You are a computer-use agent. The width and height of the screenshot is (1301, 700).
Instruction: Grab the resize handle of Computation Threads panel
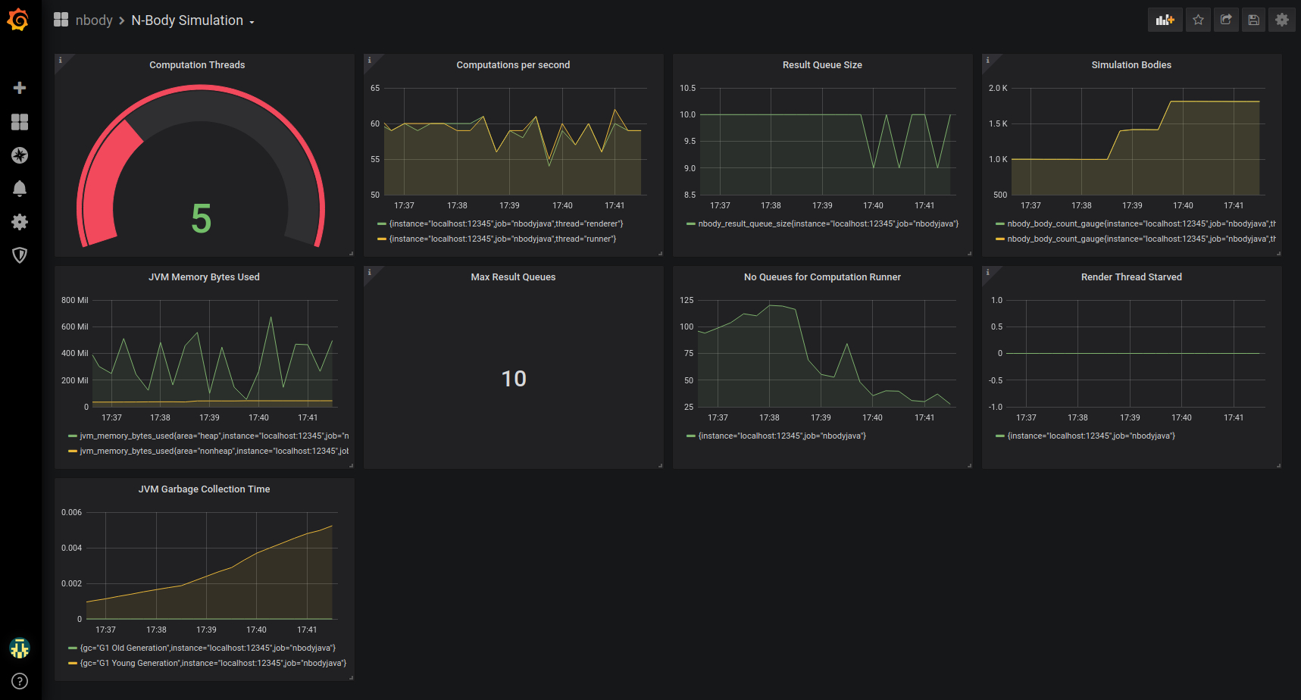pyautogui.click(x=351, y=253)
